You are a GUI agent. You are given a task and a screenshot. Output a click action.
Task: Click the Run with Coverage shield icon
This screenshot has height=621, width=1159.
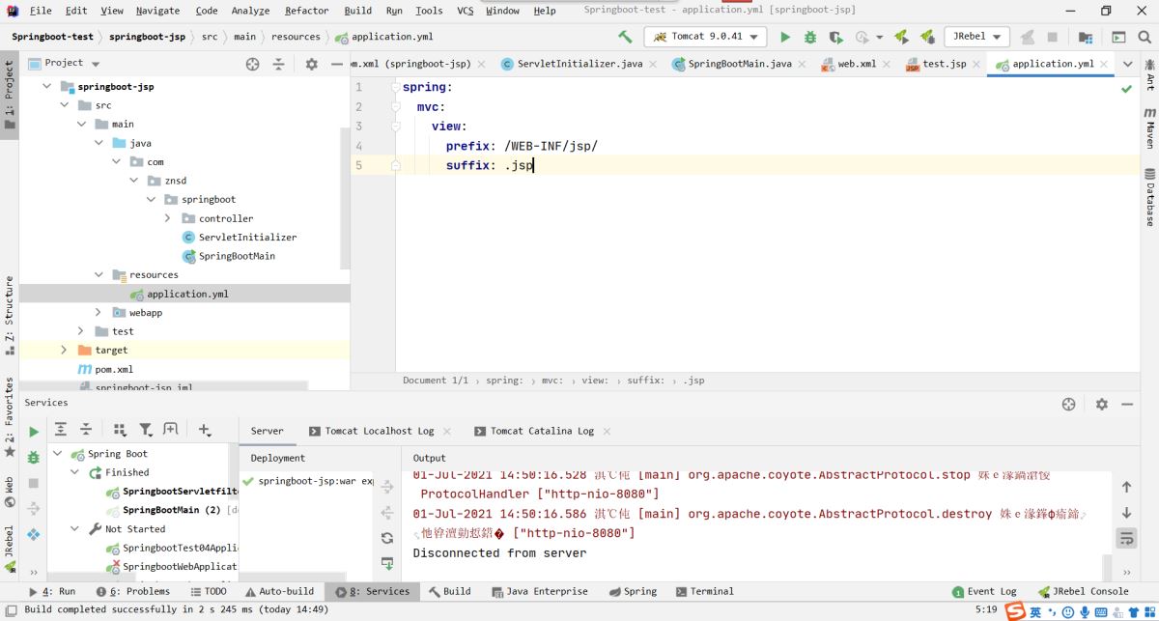[836, 37]
